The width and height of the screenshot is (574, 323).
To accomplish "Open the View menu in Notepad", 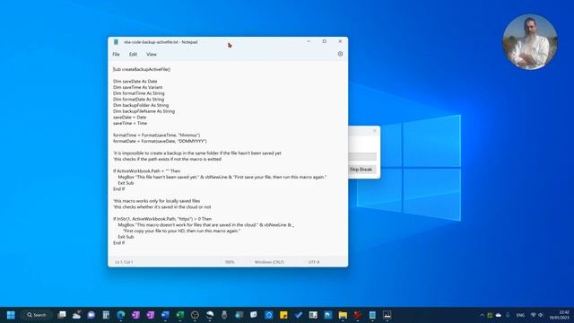I will pos(152,54).
